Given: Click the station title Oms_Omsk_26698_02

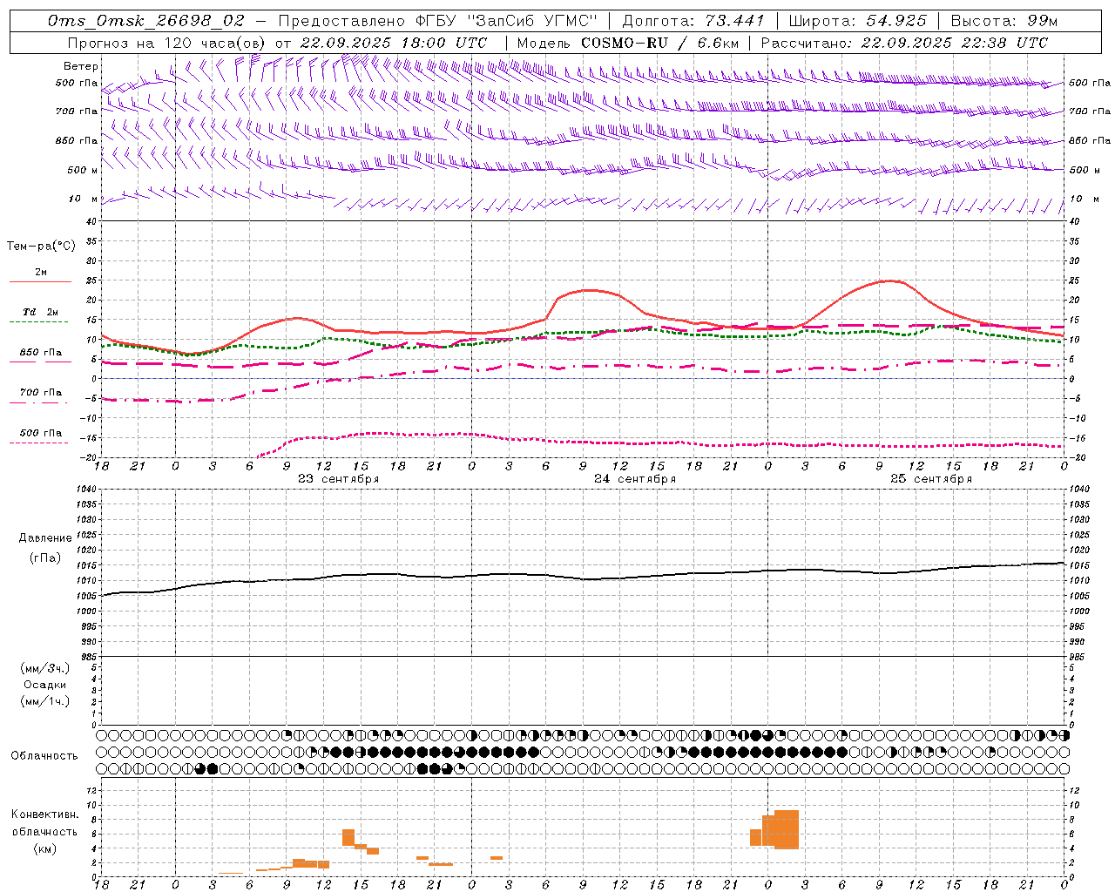Looking at the screenshot, I should tap(146, 21).
